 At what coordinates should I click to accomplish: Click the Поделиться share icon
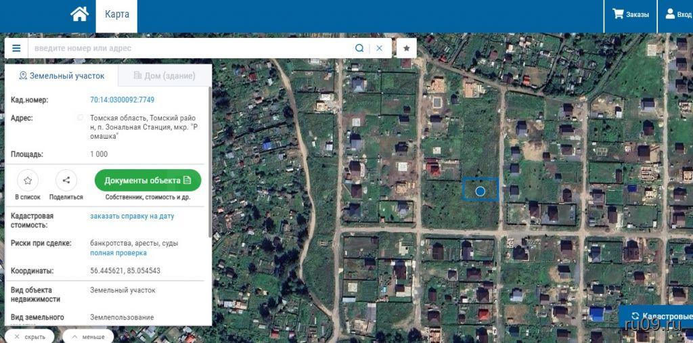[x=66, y=181]
